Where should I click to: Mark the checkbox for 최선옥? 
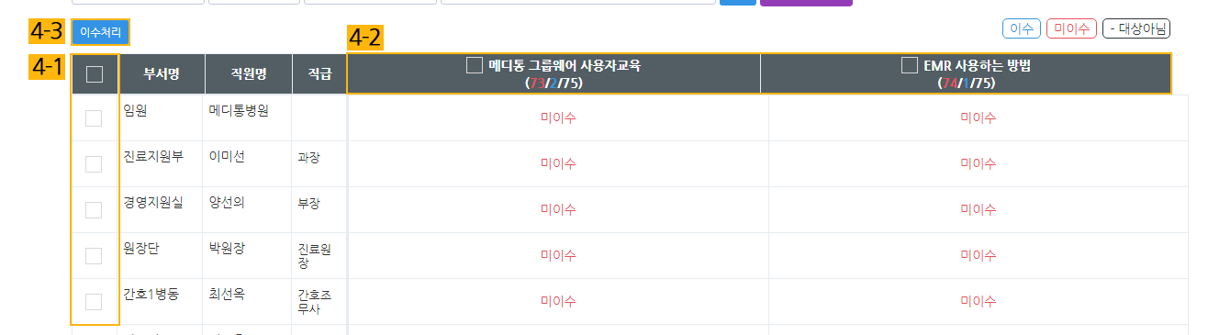(x=94, y=302)
